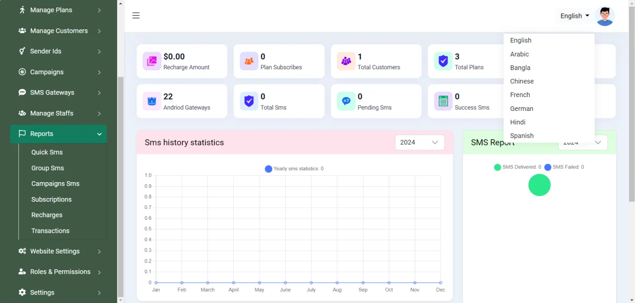Click the "Sms history statistics" heading
Screen dimensions: 635x303
coord(185,143)
